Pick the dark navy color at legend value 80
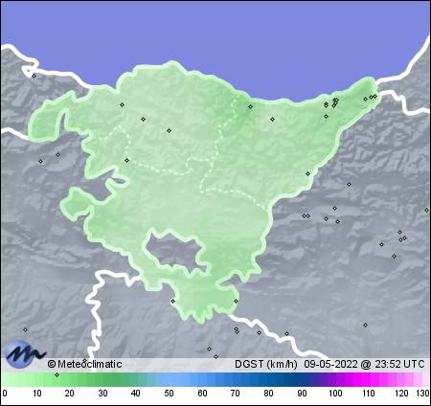 click(268, 379)
